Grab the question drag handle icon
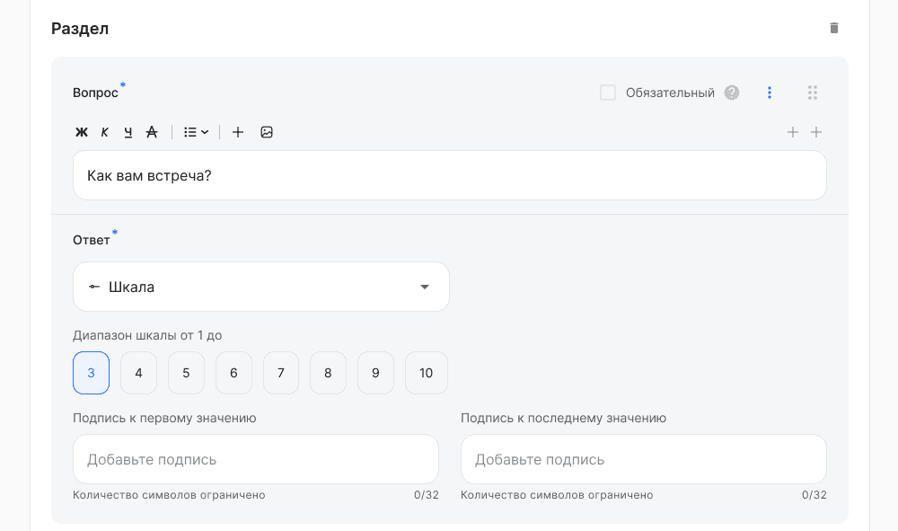 click(x=812, y=93)
